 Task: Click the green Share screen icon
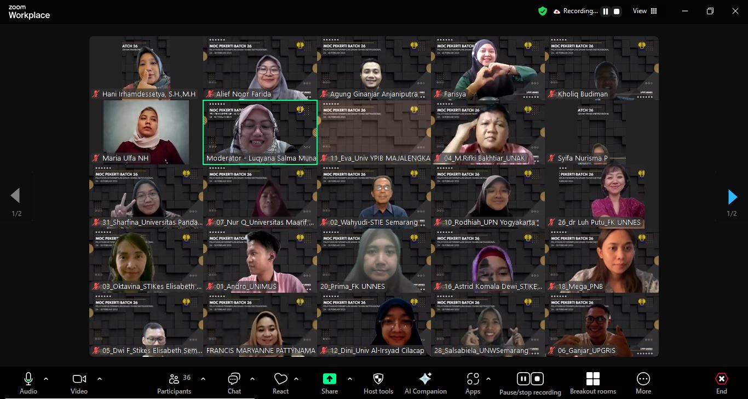[x=329, y=379]
